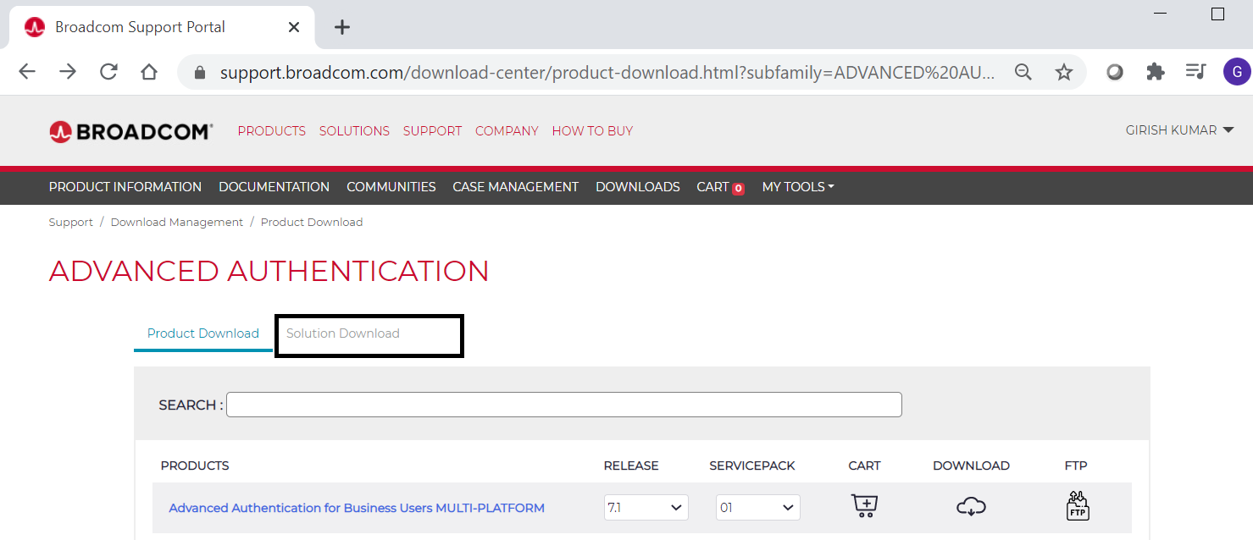Open browser home page
Image resolution: width=1253 pixels, height=540 pixels.
(149, 72)
